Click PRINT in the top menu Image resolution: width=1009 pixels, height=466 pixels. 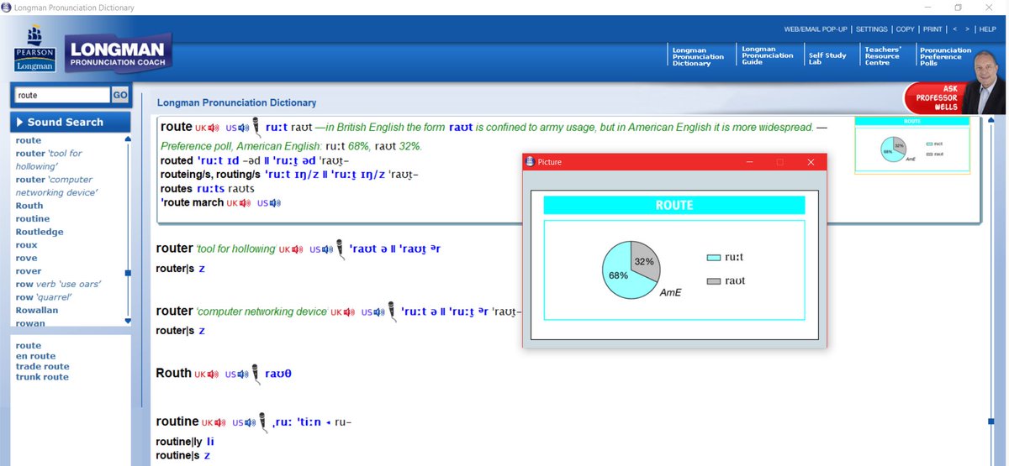click(x=932, y=29)
